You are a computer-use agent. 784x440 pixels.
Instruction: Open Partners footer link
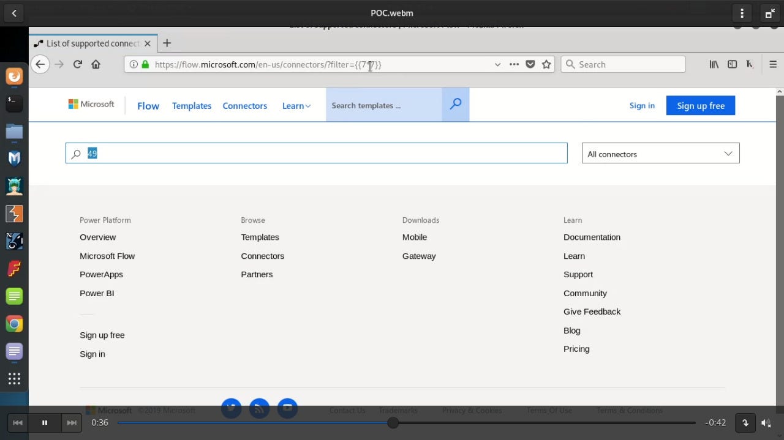tap(257, 274)
